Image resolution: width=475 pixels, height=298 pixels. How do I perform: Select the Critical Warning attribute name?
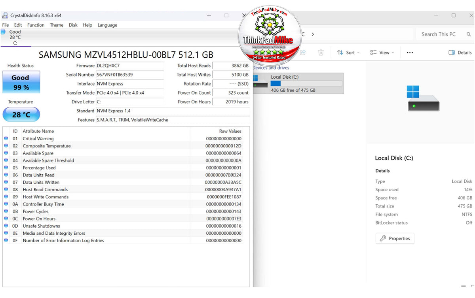click(x=38, y=139)
